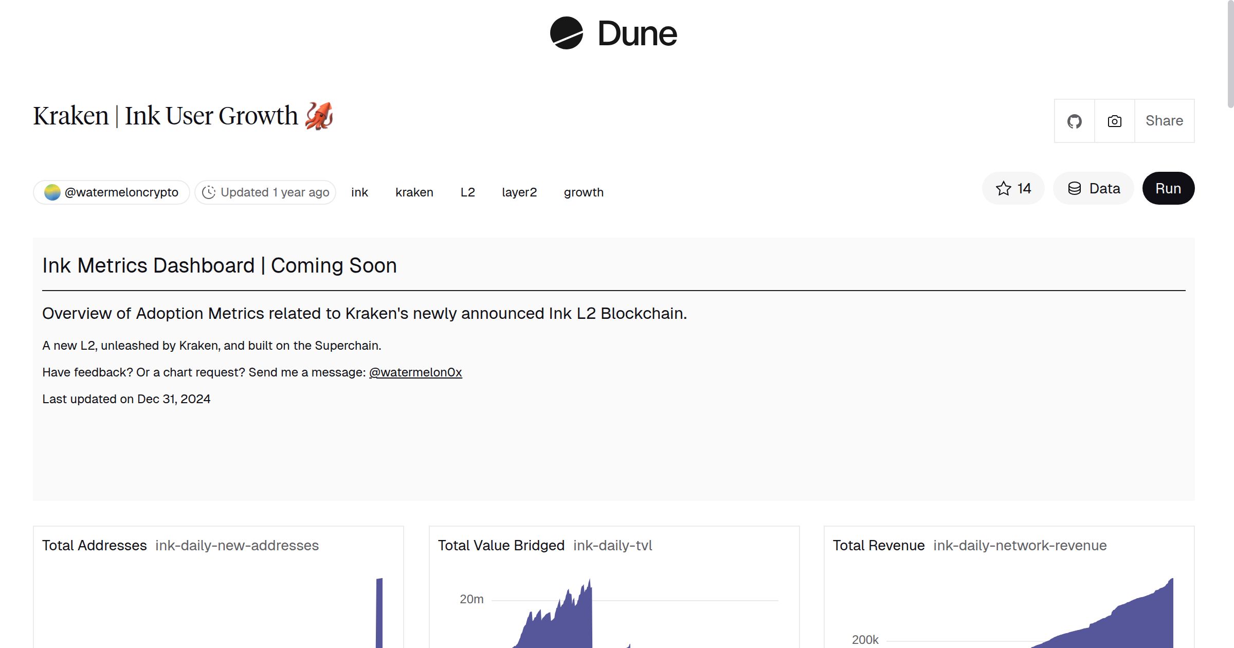Click the squid emoji in the title
The width and height of the screenshot is (1234, 648).
click(319, 116)
